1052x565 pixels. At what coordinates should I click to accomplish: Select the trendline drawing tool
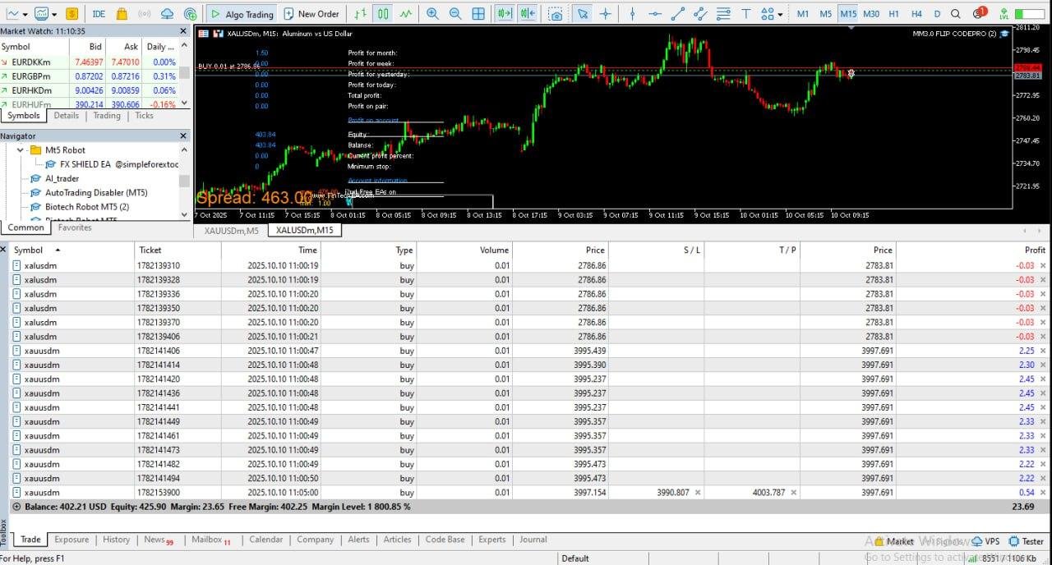pyautogui.click(x=677, y=14)
